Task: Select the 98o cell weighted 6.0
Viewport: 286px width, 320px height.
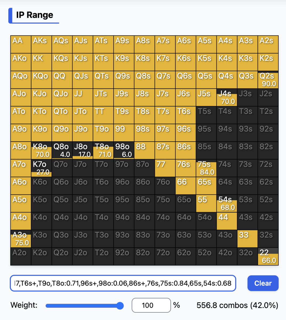Action: [124, 150]
